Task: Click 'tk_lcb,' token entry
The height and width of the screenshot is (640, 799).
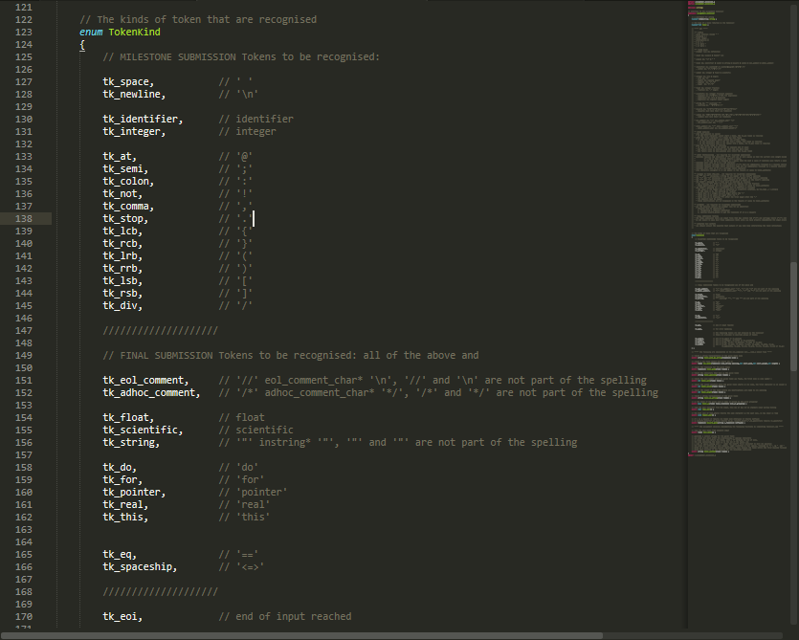Action: click(x=122, y=231)
